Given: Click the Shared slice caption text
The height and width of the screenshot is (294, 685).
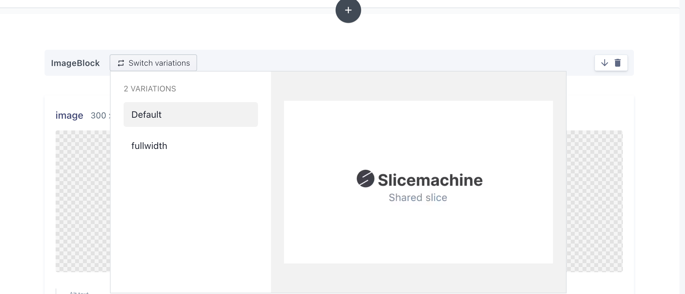Looking at the screenshot, I should coord(418,197).
